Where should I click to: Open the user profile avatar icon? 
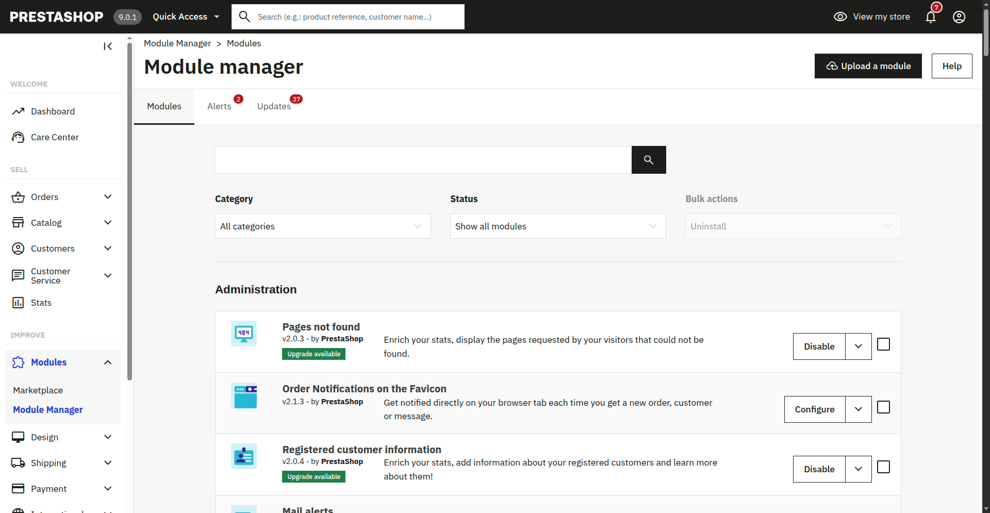tap(959, 17)
